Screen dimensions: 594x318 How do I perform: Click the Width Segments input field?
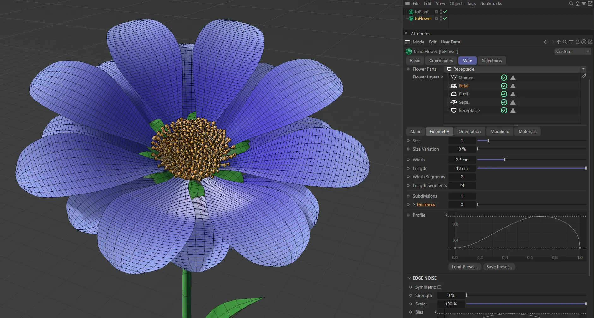pyautogui.click(x=462, y=177)
